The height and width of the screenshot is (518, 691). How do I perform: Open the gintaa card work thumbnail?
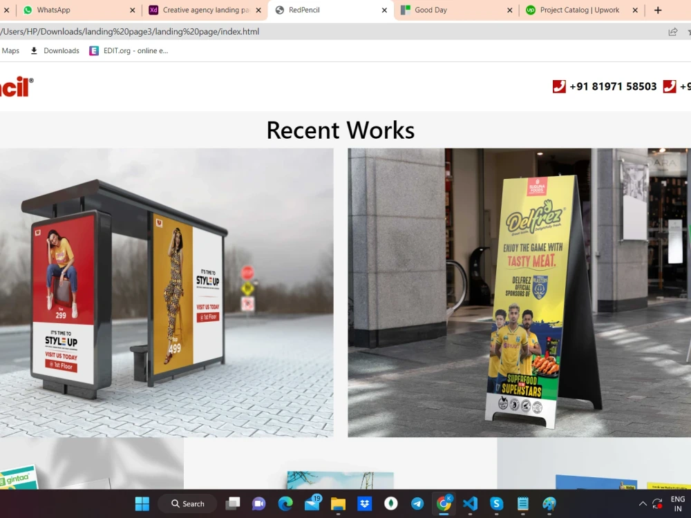(x=92, y=463)
